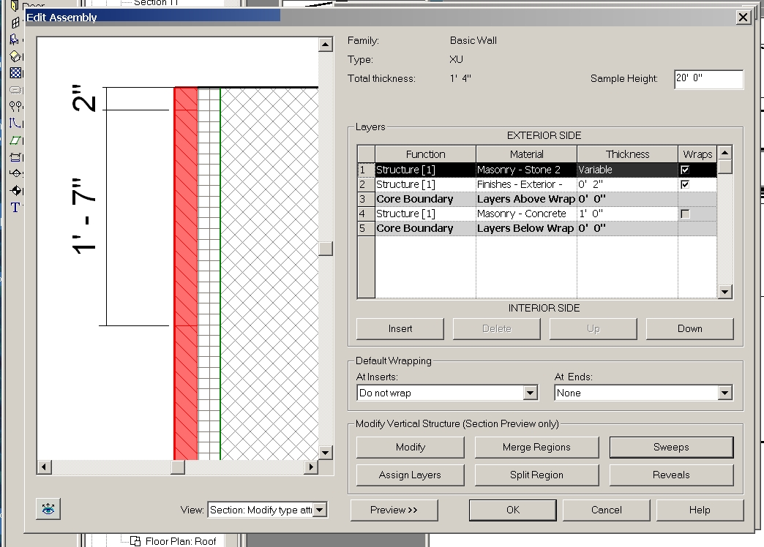Close the Edit Assembly dialog
The width and height of the screenshot is (764, 547).
point(743,18)
